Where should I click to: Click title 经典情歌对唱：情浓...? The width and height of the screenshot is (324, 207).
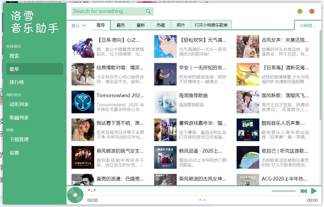click(x=120, y=68)
